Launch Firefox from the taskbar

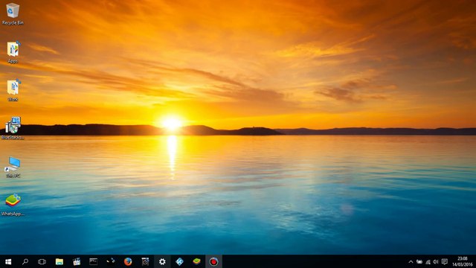pyautogui.click(x=128, y=261)
